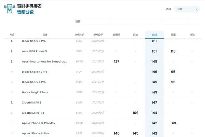The height and width of the screenshot is (137, 205).
Task: Click price $1499
Action: 79,61
